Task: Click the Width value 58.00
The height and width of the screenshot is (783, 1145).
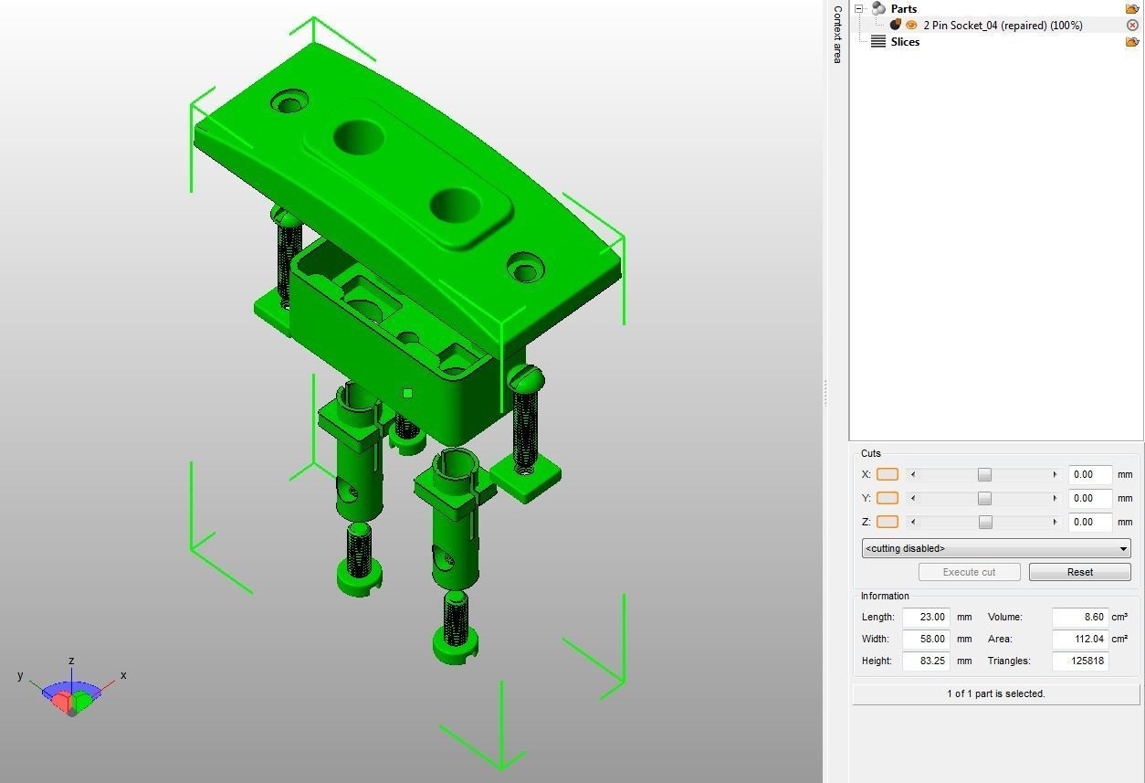Action: pyautogui.click(x=926, y=639)
